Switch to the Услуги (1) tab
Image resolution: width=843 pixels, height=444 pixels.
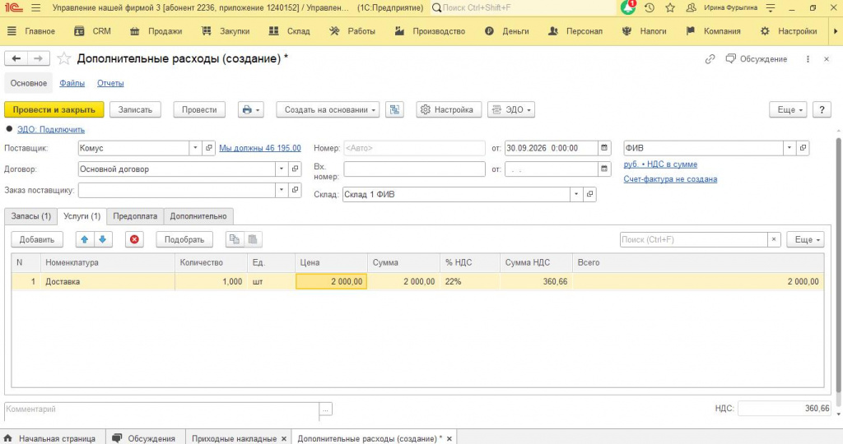82,215
